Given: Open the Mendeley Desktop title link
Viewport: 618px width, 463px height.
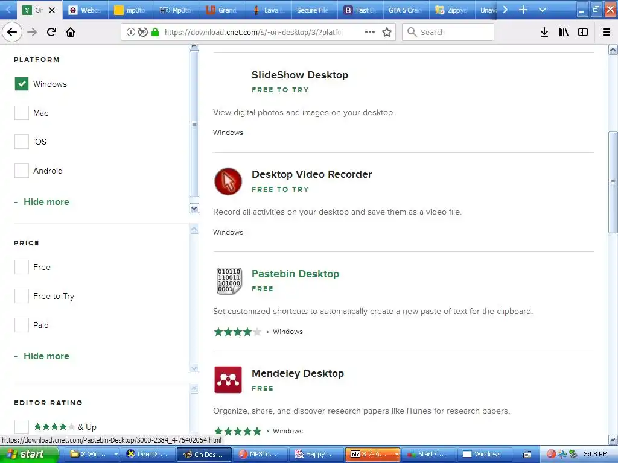Looking at the screenshot, I should 298,373.
